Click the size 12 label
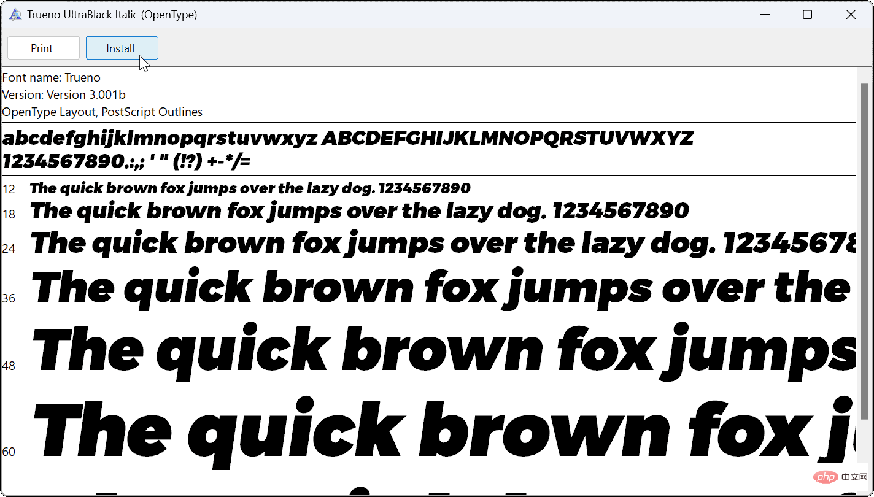 point(9,189)
